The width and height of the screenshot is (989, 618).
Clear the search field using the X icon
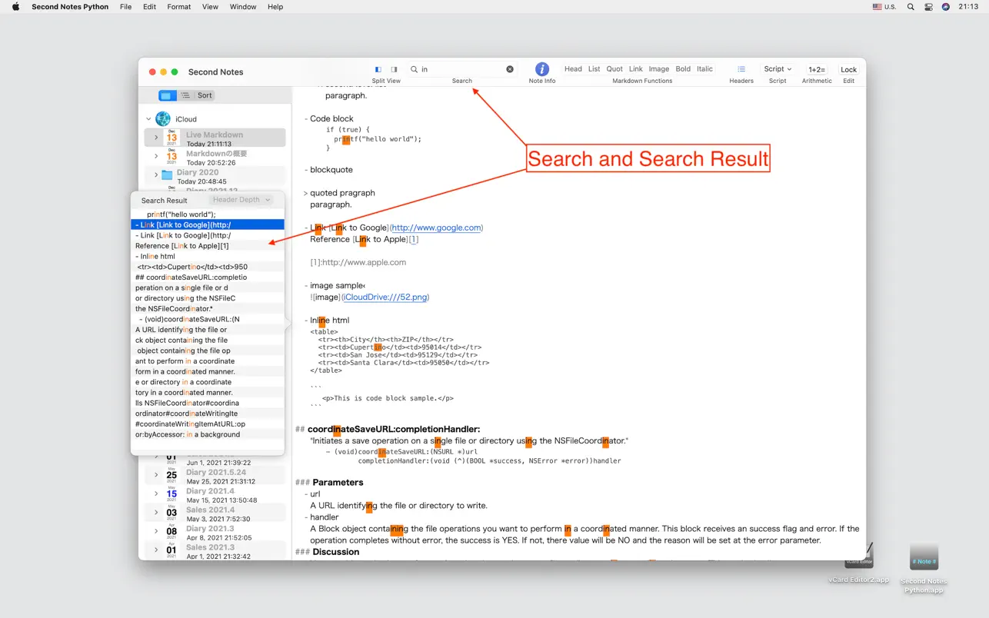[x=509, y=68]
